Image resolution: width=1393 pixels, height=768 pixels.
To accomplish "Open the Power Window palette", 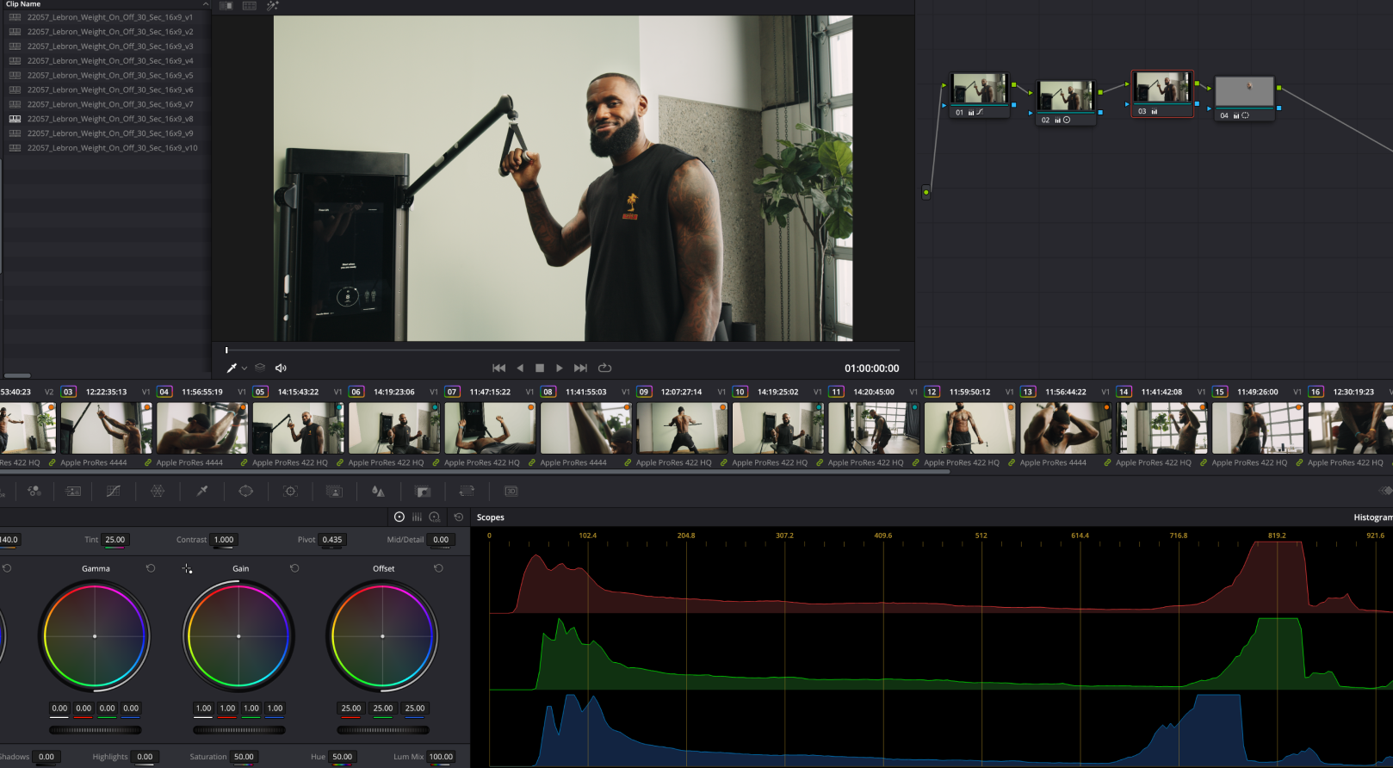I will pyautogui.click(x=246, y=491).
